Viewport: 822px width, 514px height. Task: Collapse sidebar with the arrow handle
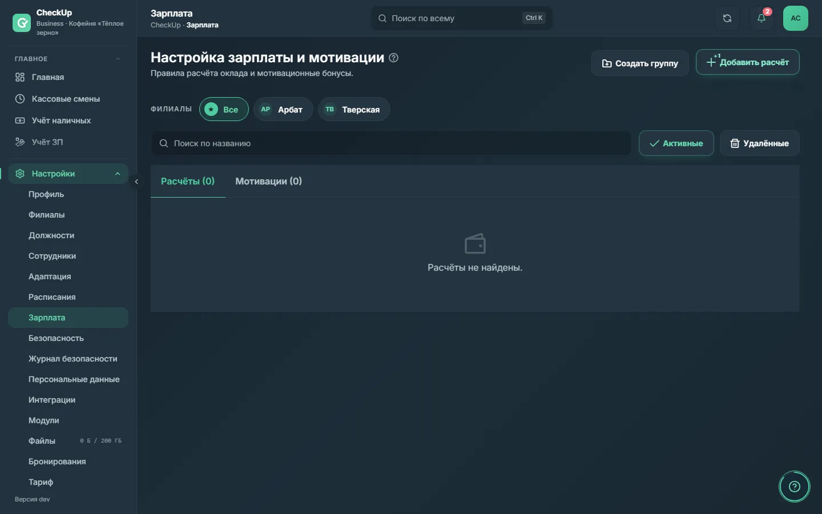[x=136, y=182]
